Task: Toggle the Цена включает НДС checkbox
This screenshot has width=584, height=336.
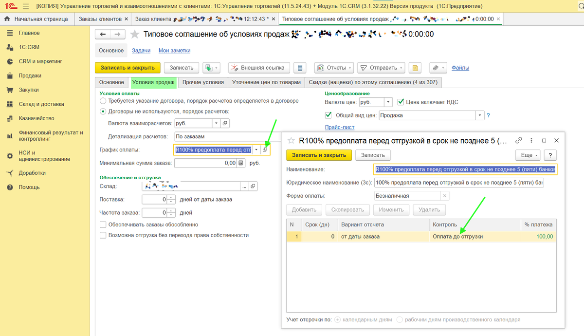Action: (401, 102)
